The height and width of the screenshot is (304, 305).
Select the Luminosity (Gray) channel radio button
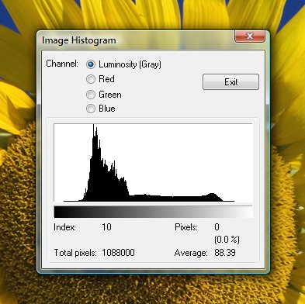pyautogui.click(x=91, y=64)
